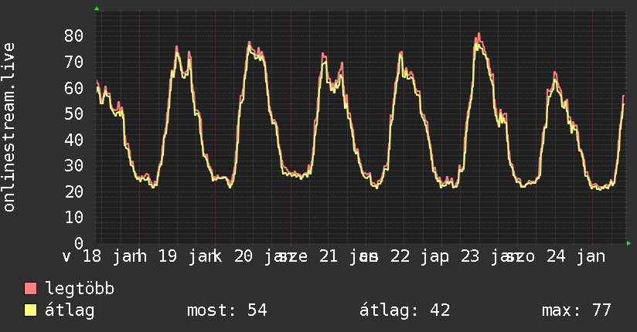Click the pink legtöbb legend swatch
Image resolution: width=637 pixels, height=332 pixels.
[x=30, y=289]
